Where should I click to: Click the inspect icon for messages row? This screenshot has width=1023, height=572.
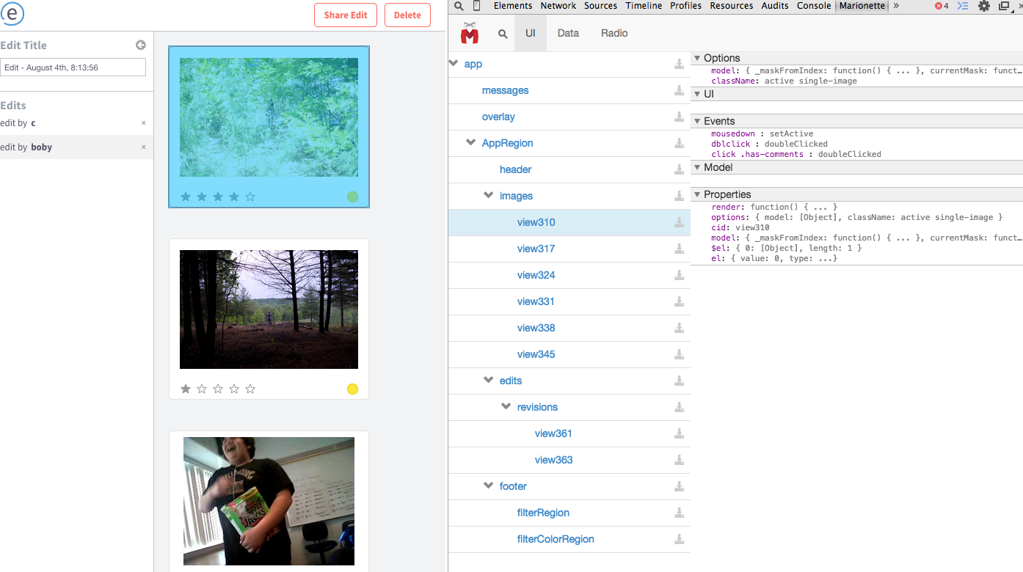[x=680, y=91]
